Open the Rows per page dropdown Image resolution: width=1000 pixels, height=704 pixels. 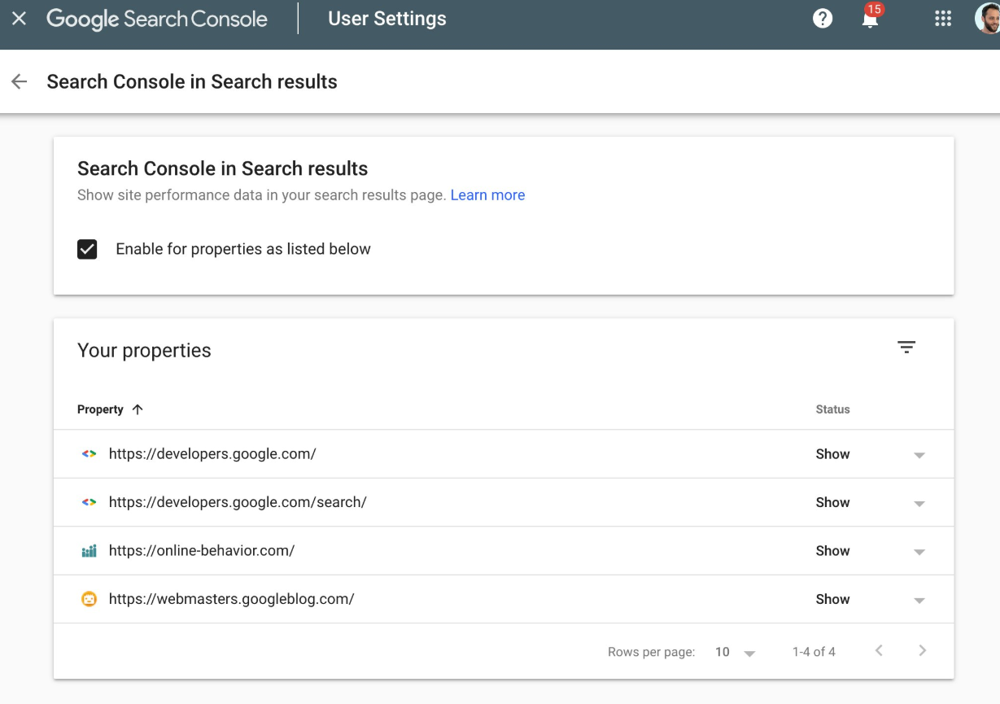point(732,651)
